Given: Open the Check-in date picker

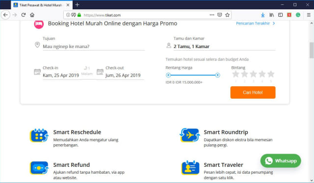Looking at the screenshot, I should [61, 75].
